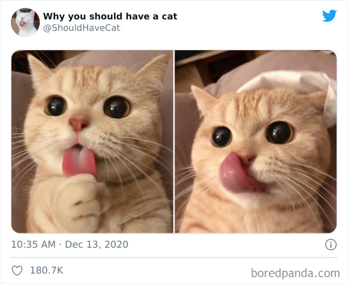The width and height of the screenshot is (348, 284).
Task: Click the Dec 13, 2020 date
Action: (96, 244)
